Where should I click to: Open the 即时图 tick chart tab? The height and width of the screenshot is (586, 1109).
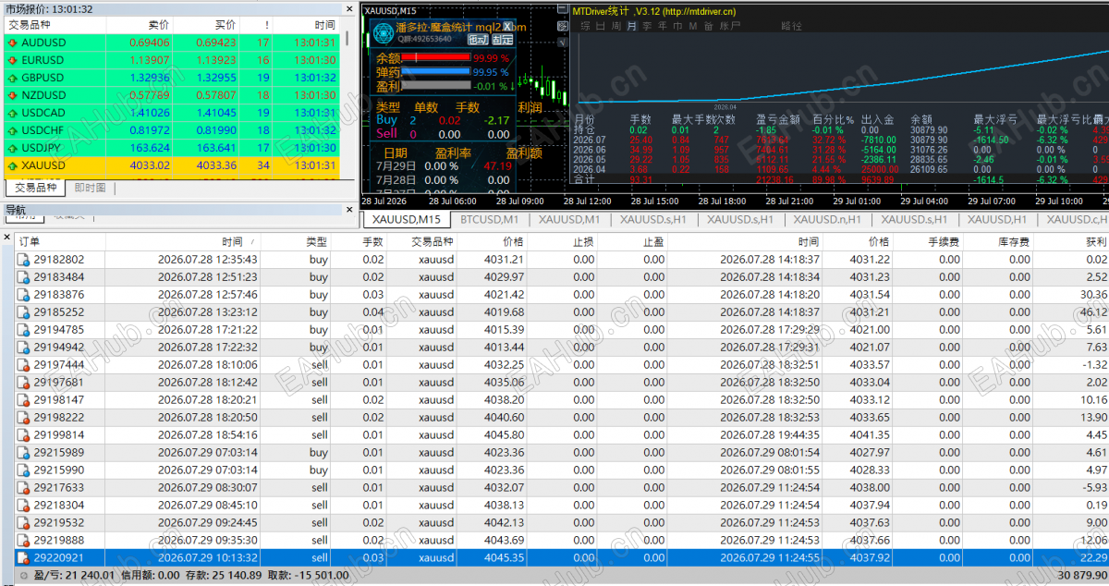coord(90,188)
